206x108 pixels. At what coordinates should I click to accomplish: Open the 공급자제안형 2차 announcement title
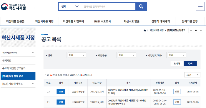[x=128, y=92]
